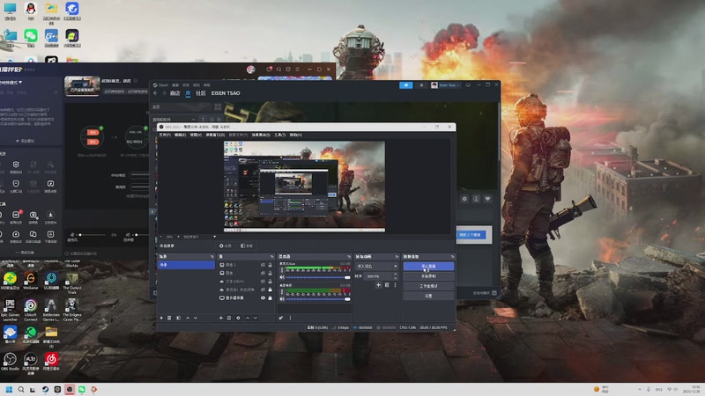The height and width of the screenshot is (396, 705).
Task: Toggle lock of 显示器采集 source
Action: [x=271, y=297]
